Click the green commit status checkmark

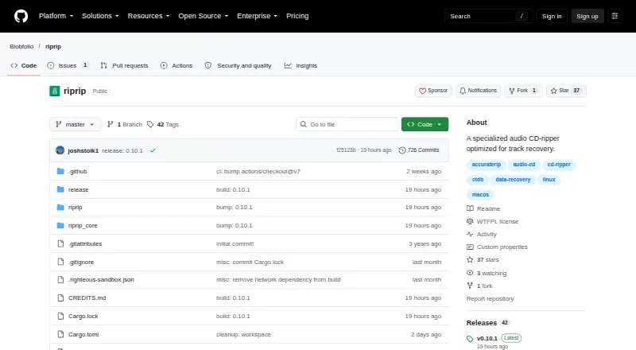[x=153, y=150]
